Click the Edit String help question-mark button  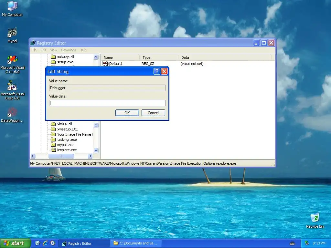pos(157,71)
